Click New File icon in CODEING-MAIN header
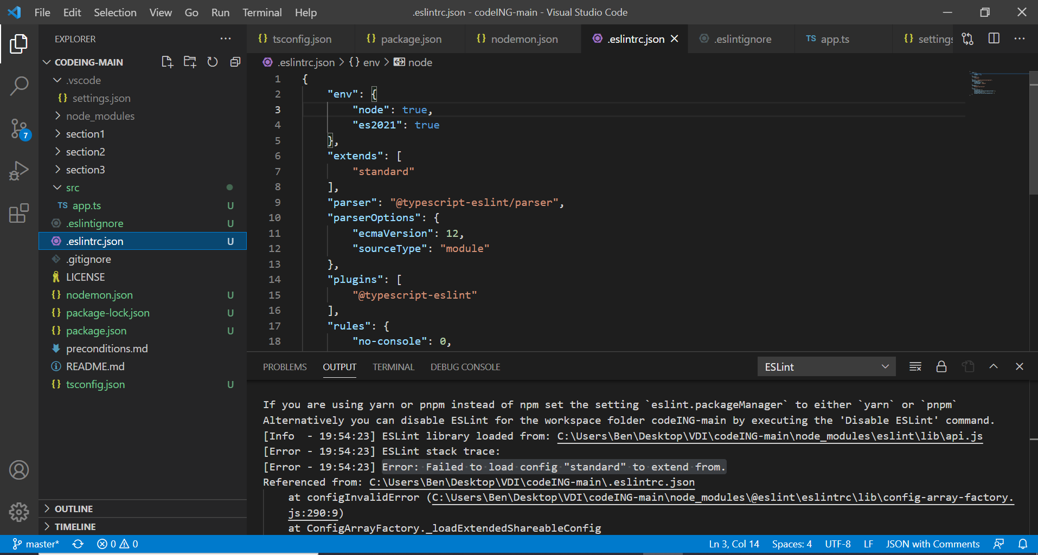The image size is (1038, 555). (x=167, y=62)
